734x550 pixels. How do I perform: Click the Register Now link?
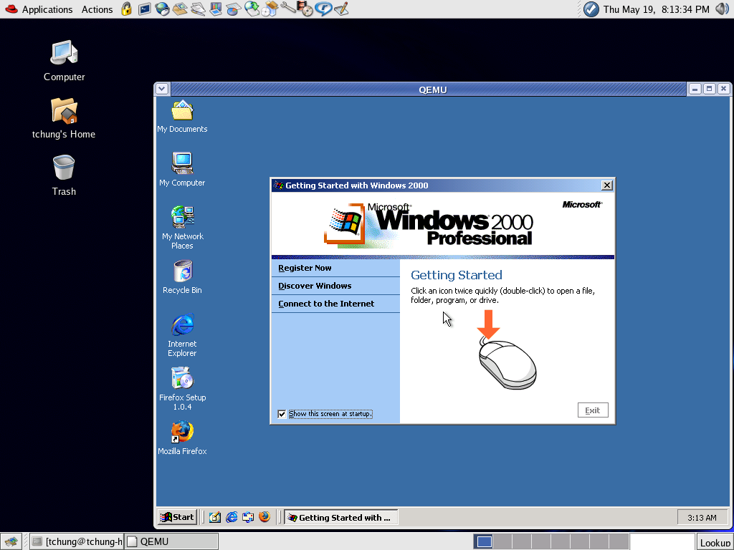click(x=305, y=268)
